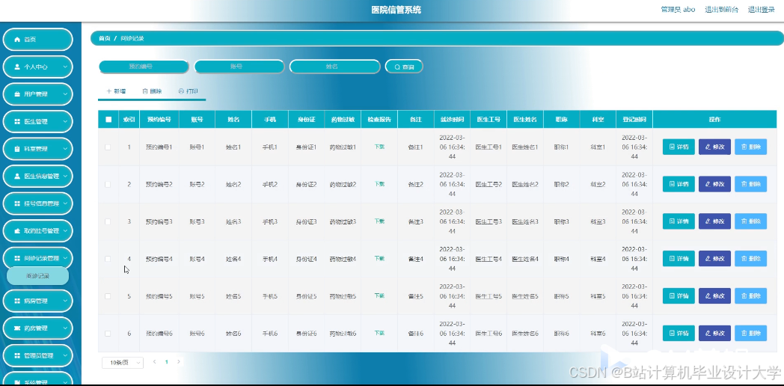Open the 10条/页 page size dropdown
This screenshot has width=784, height=386.
click(123, 363)
